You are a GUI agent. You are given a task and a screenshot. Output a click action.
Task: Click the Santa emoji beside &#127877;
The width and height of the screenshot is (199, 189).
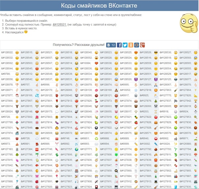17,95
